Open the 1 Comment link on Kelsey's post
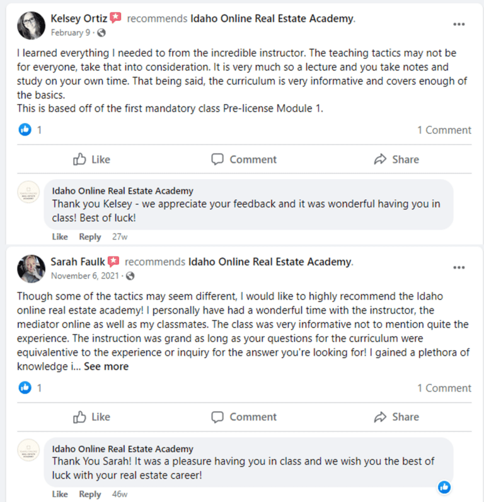This screenshot has width=484, height=502. point(444,130)
